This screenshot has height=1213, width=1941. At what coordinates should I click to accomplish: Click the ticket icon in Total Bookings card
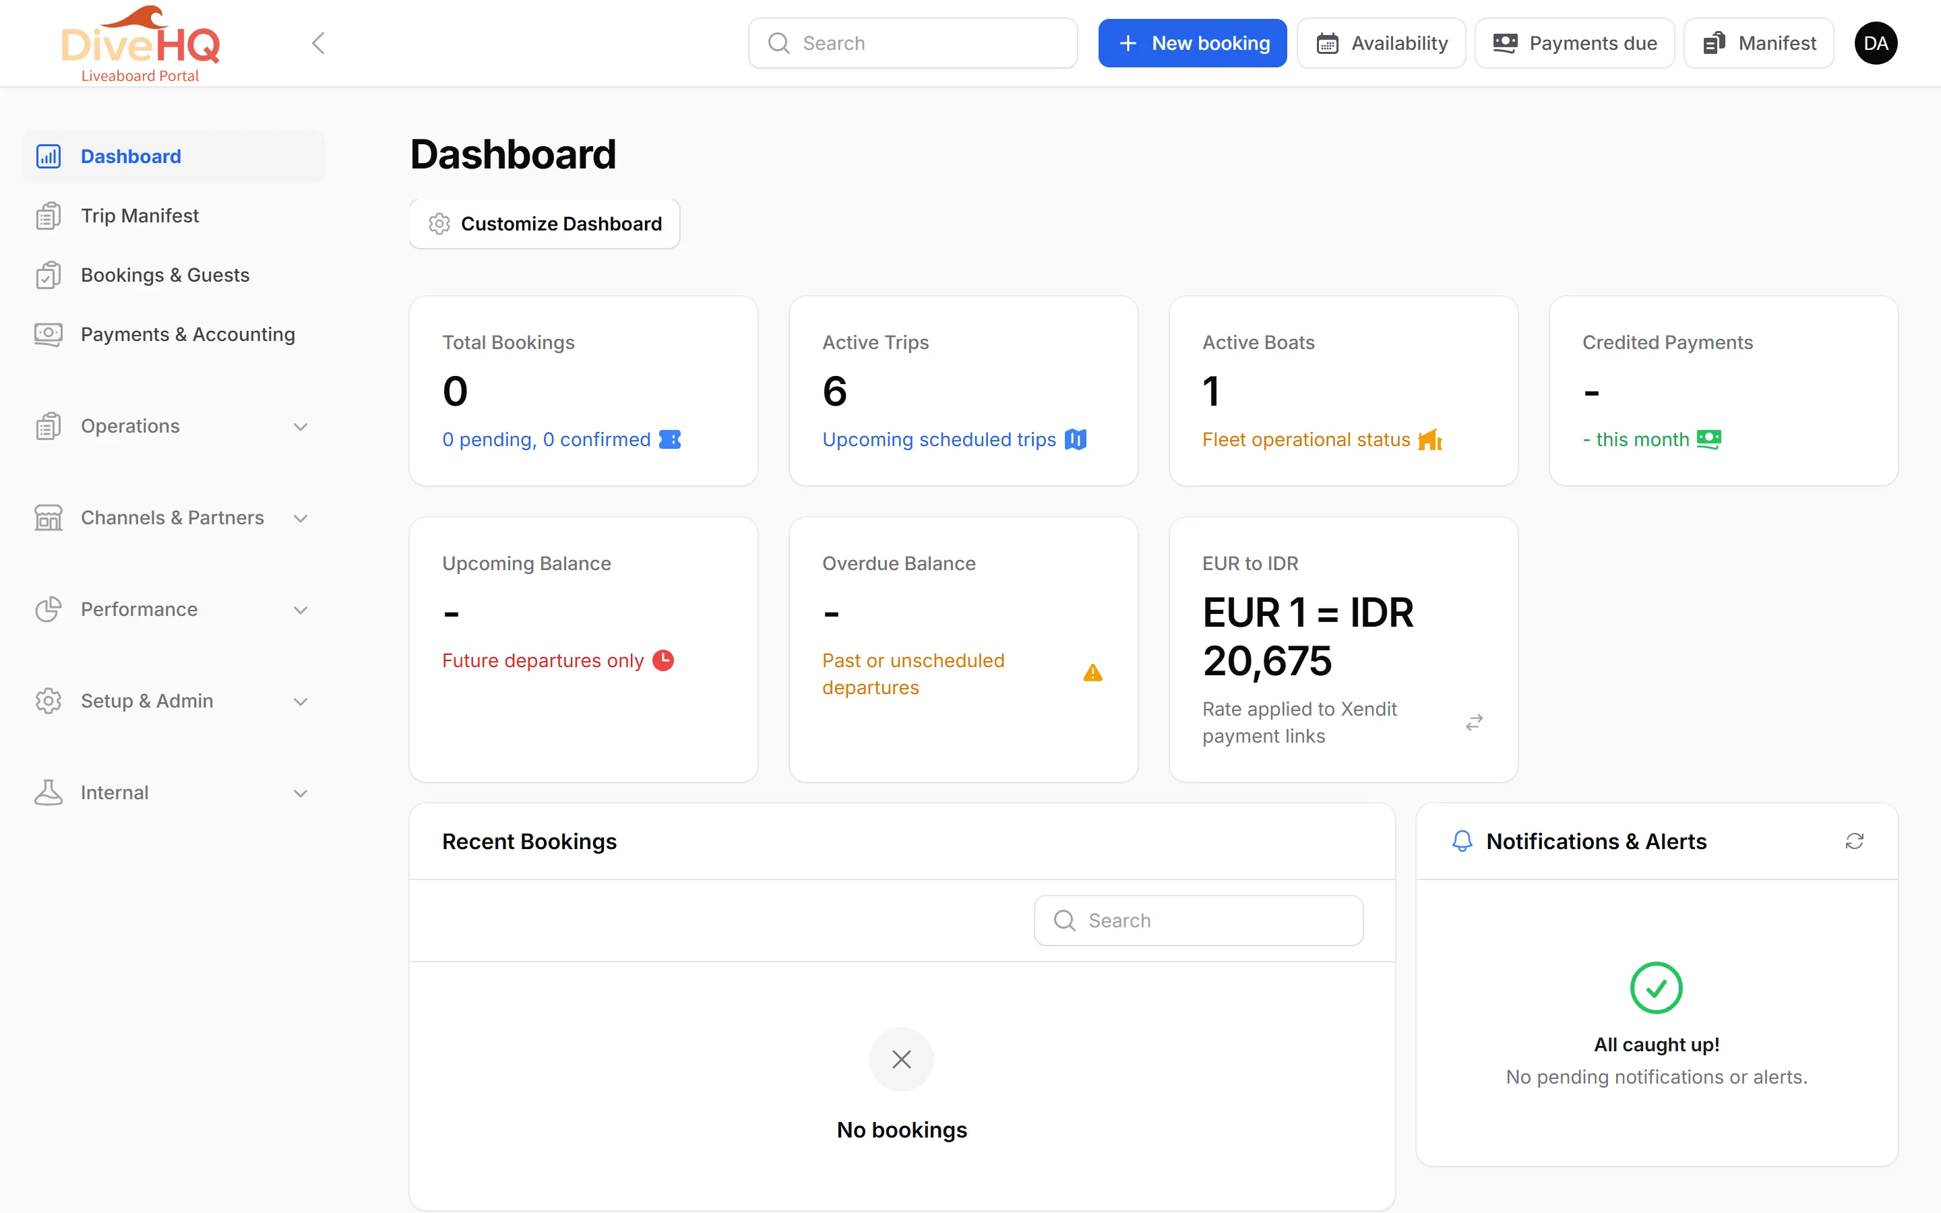tap(670, 439)
